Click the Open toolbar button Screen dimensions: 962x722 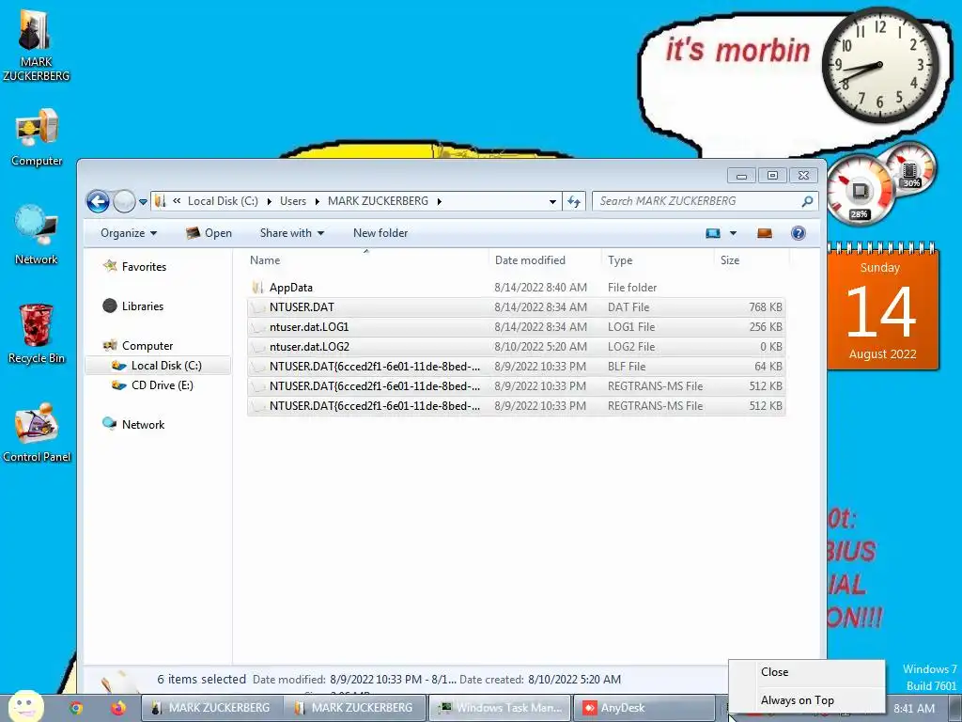pyautogui.click(x=209, y=233)
